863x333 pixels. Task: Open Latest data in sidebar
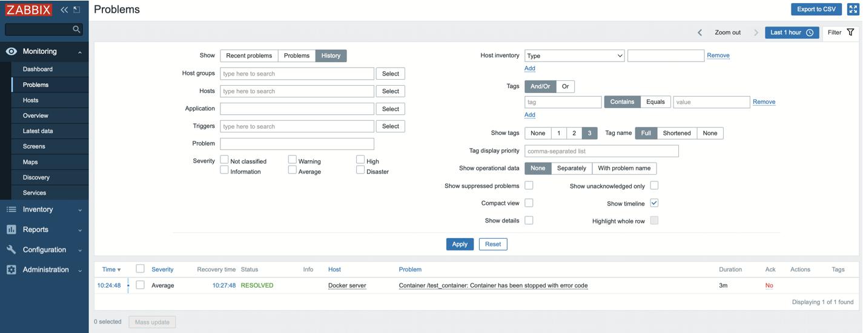[38, 131]
